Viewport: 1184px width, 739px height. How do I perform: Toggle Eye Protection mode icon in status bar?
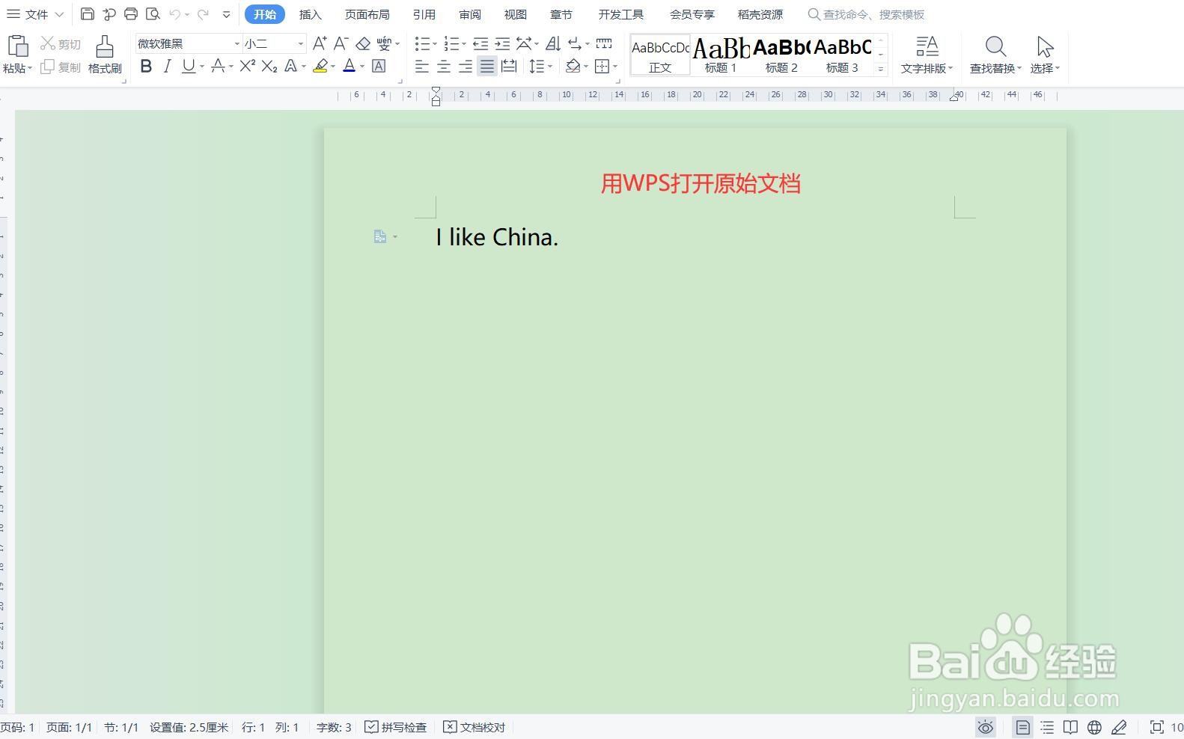tap(986, 727)
